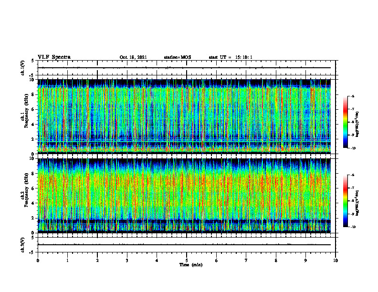Select the date text 'Oct. 18, 2021'
The height and width of the screenshot is (292, 378).
coord(133,57)
